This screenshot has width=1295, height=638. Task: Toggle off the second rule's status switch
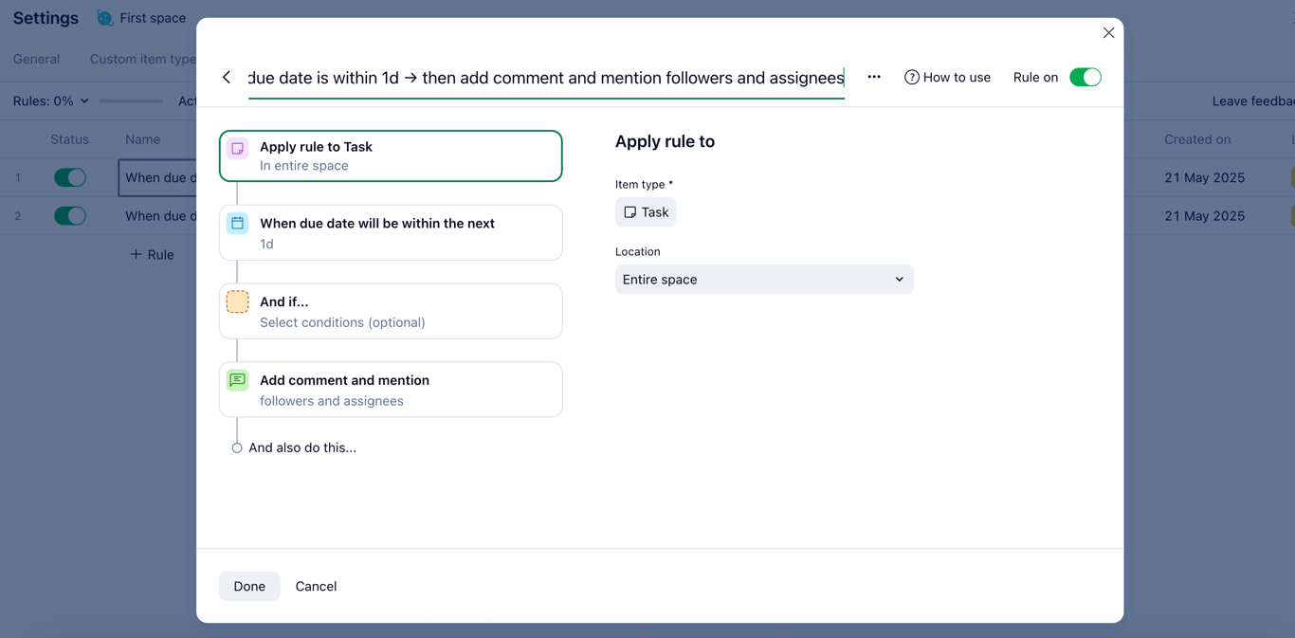[x=70, y=215]
